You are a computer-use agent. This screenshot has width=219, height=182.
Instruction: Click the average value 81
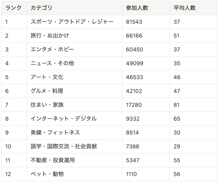click(177, 105)
